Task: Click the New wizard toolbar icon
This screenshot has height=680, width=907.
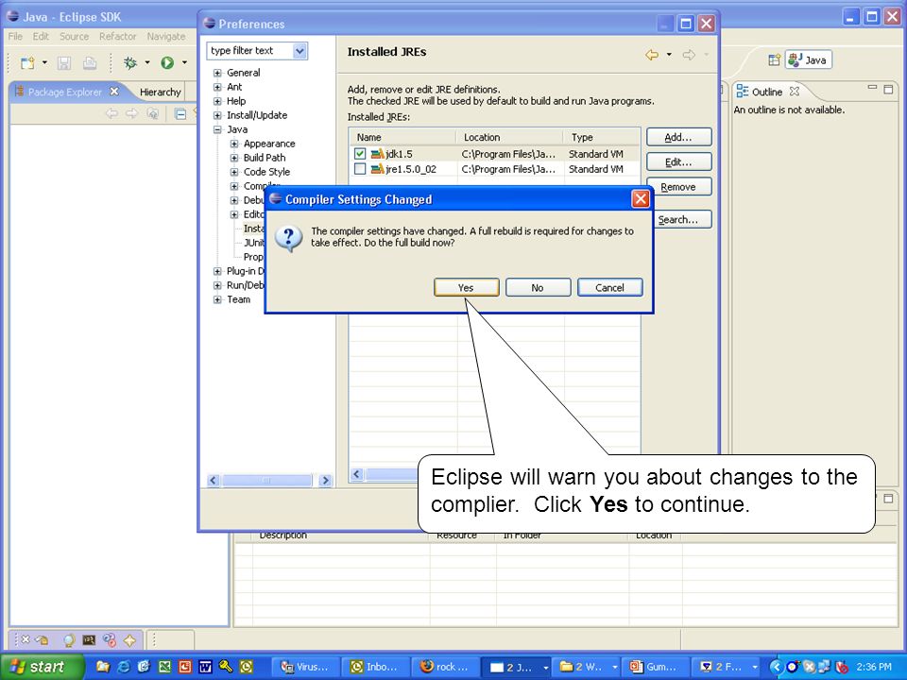Action: (x=27, y=62)
